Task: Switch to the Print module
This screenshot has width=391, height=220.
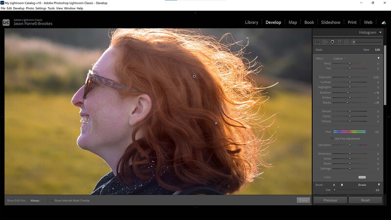Action: click(x=352, y=22)
